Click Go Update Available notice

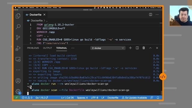[x=134, y=98]
